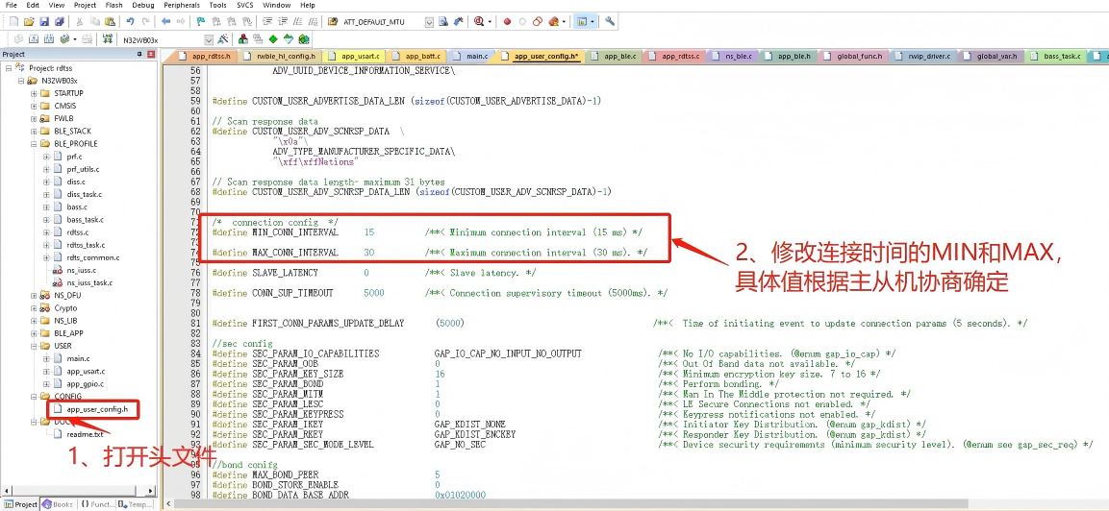Image resolution: width=1109 pixels, height=511 pixels.
Task: Close the Project panel with red X
Action: coord(151,55)
